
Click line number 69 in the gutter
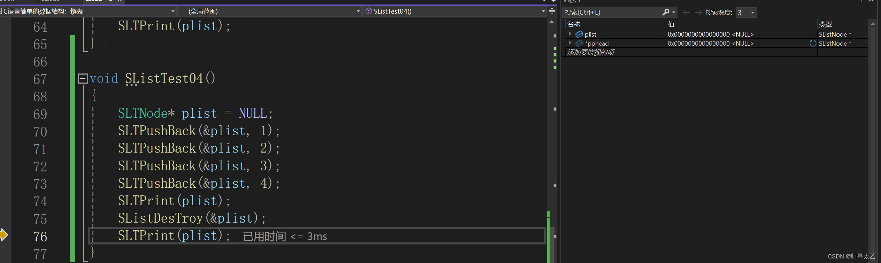point(40,114)
